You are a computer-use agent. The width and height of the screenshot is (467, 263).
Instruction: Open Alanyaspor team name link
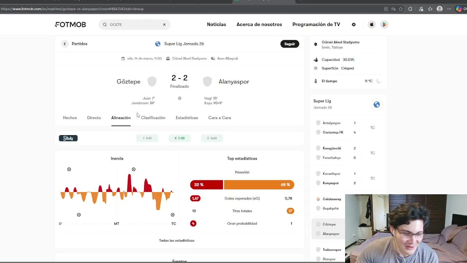click(234, 81)
